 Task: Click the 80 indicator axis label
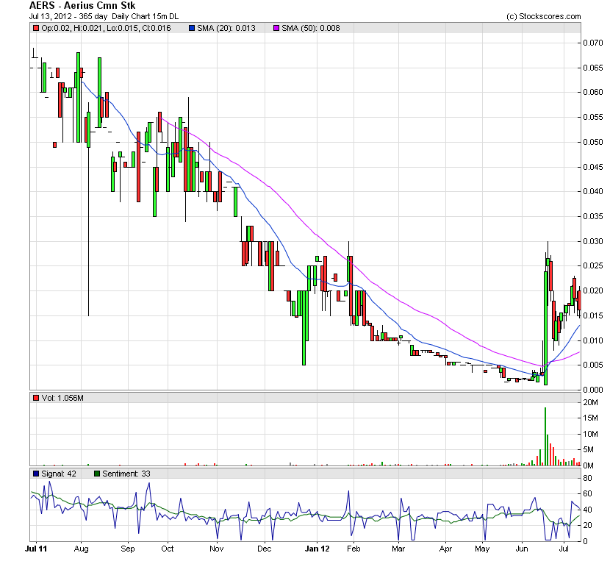pyautogui.click(x=587, y=479)
